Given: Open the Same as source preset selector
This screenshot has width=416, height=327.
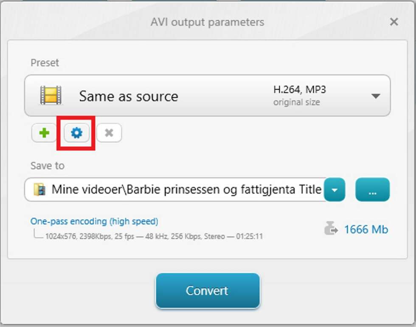Looking at the screenshot, I should [x=207, y=95].
